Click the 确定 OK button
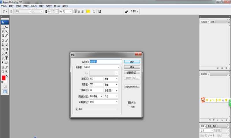Image resolution: width=231 pixels, height=138 pixels. (x=132, y=62)
